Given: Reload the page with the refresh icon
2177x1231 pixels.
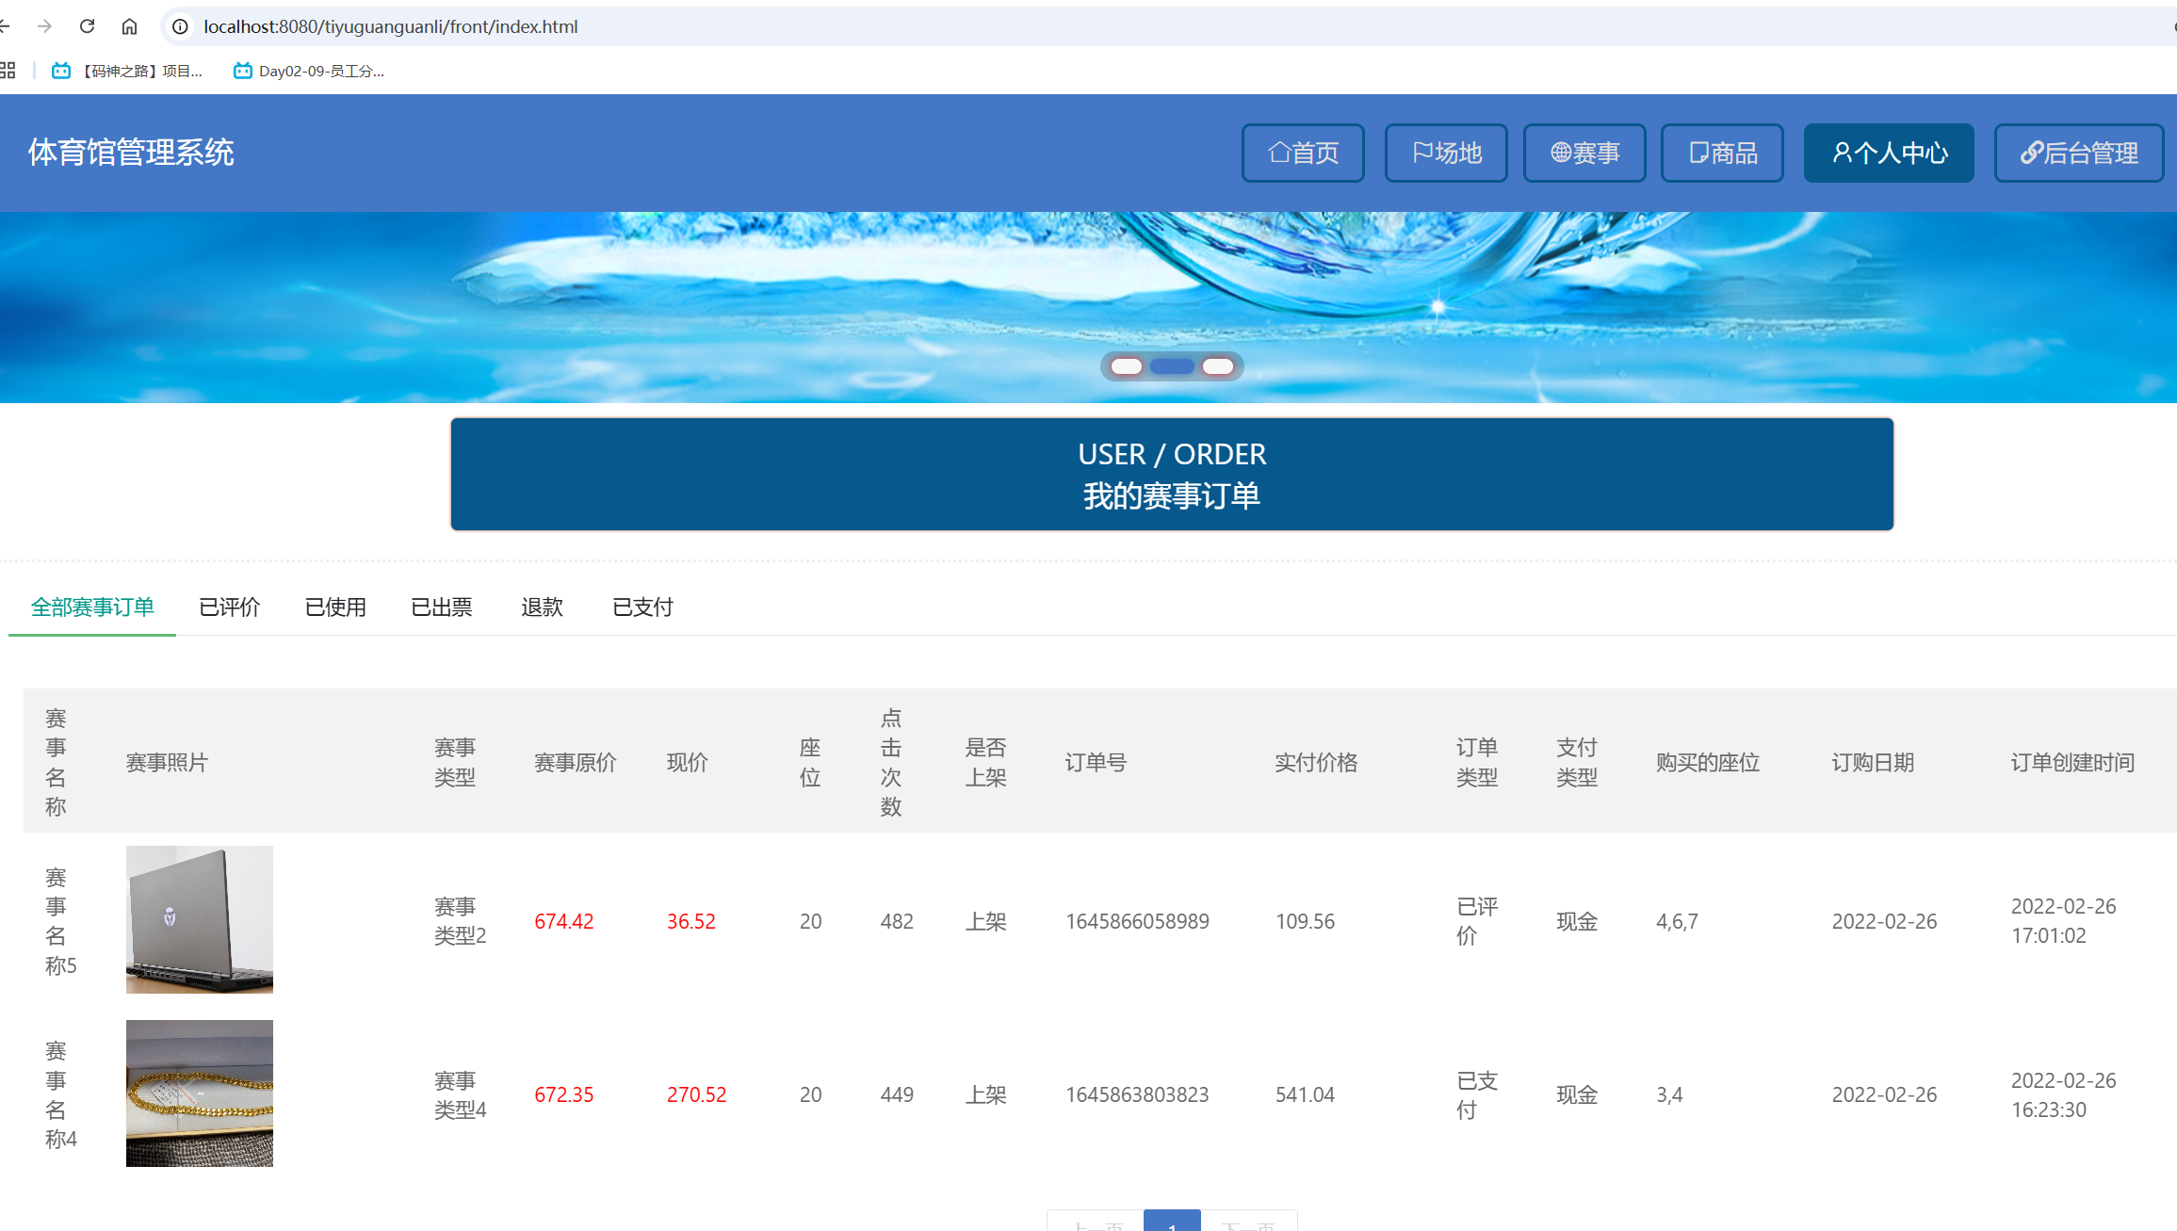Looking at the screenshot, I should pos(87,26).
